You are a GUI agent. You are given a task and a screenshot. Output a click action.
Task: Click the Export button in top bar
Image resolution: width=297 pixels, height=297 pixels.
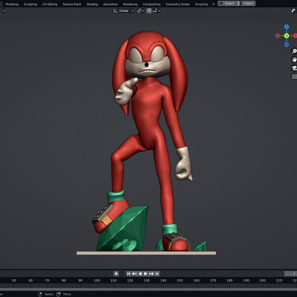pyautogui.click(x=227, y=4)
